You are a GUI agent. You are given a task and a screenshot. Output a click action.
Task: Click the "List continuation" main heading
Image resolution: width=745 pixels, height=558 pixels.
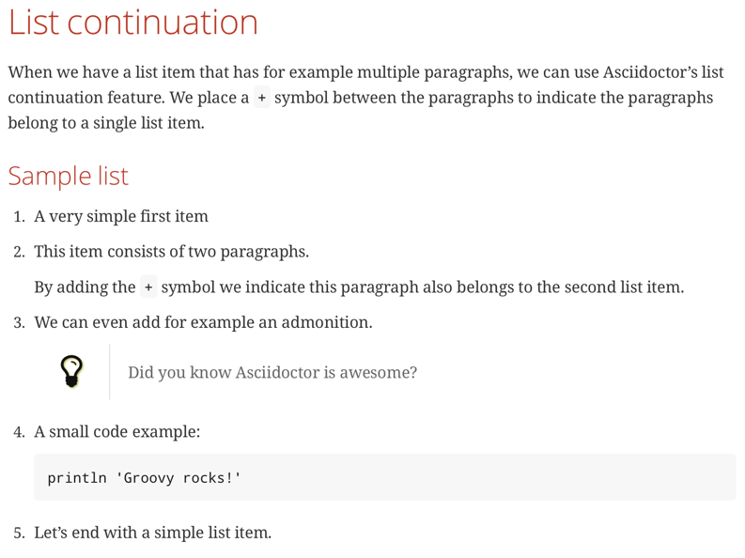tap(132, 23)
